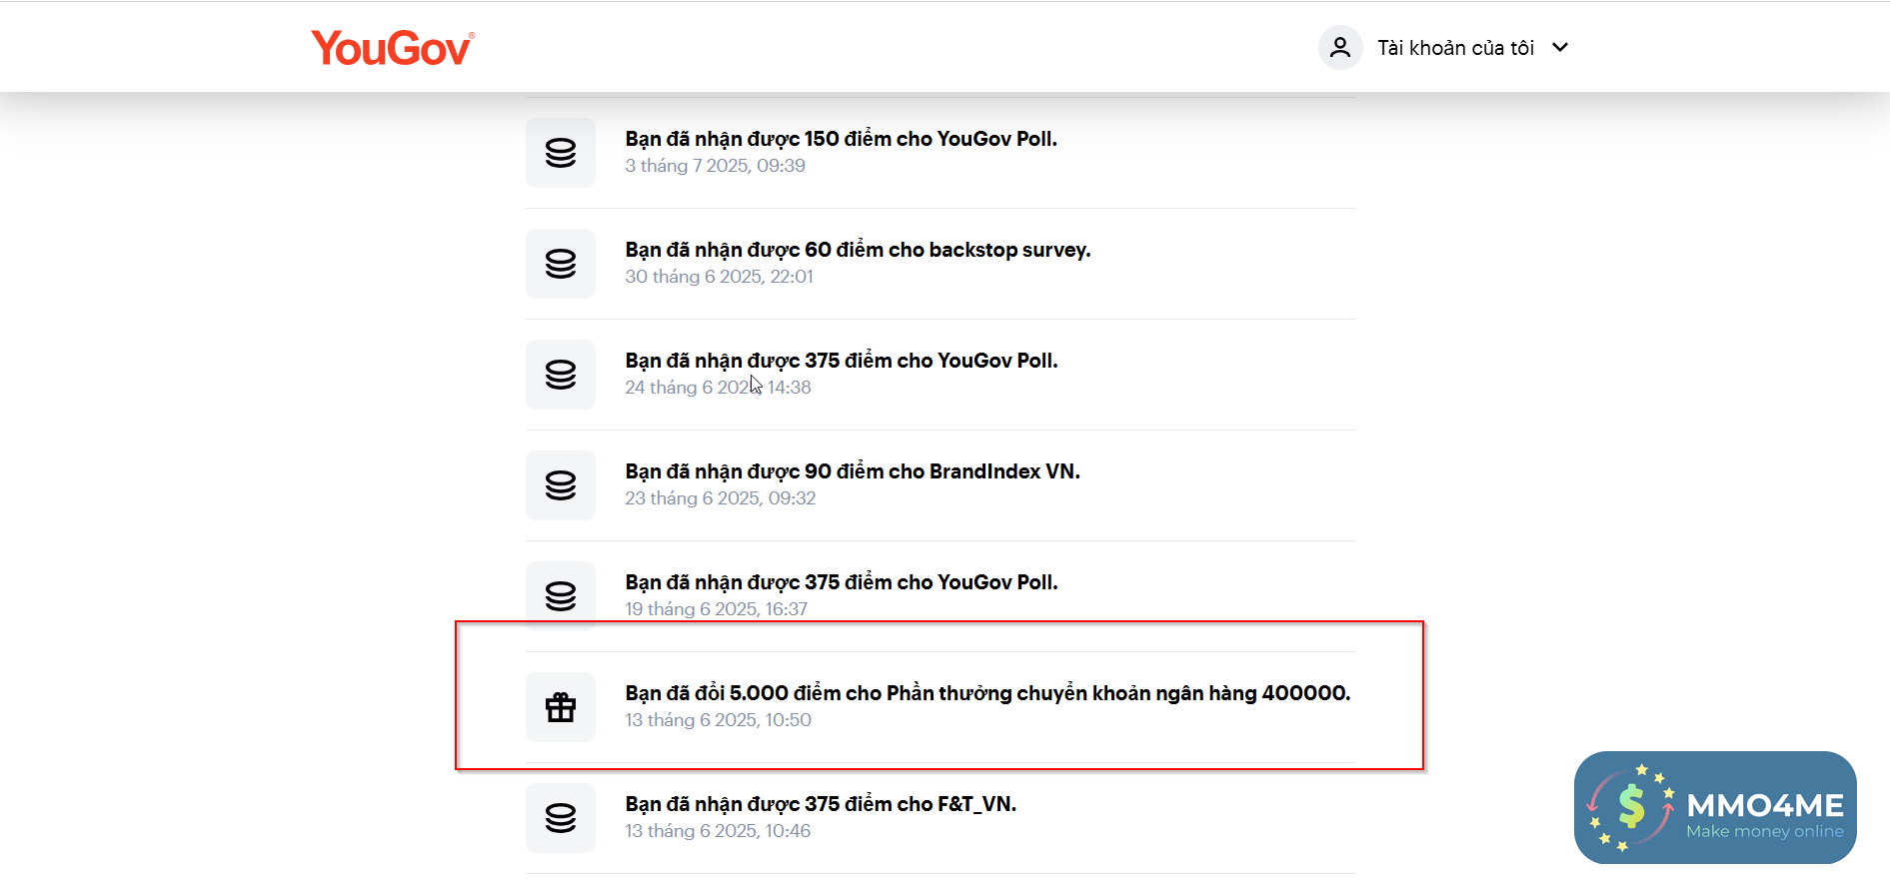Open the Tài khoản của tôi menu
The height and width of the screenshot is (880, 1890).
tap(1455, 48)
